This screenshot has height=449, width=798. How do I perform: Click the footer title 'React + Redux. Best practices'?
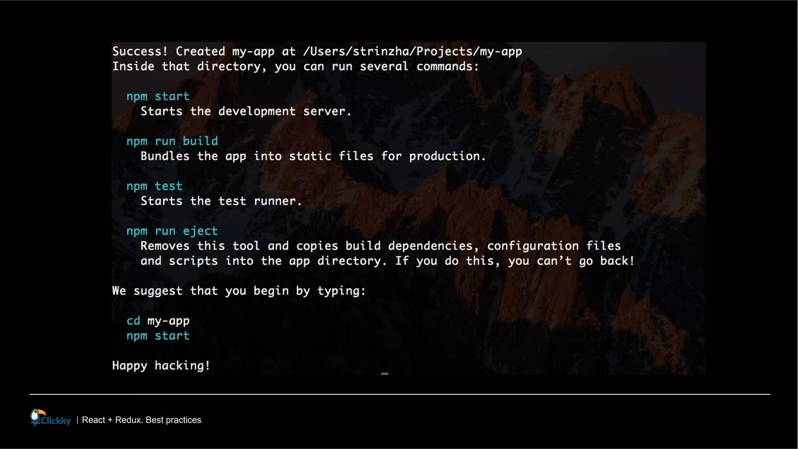(141, 420)
